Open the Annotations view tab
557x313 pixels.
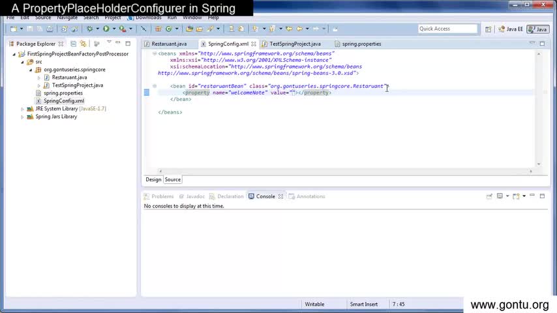[x=307, y=196]
